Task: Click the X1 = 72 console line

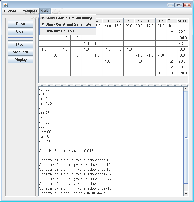Action: pyautogui.click(x=44, y=89)
